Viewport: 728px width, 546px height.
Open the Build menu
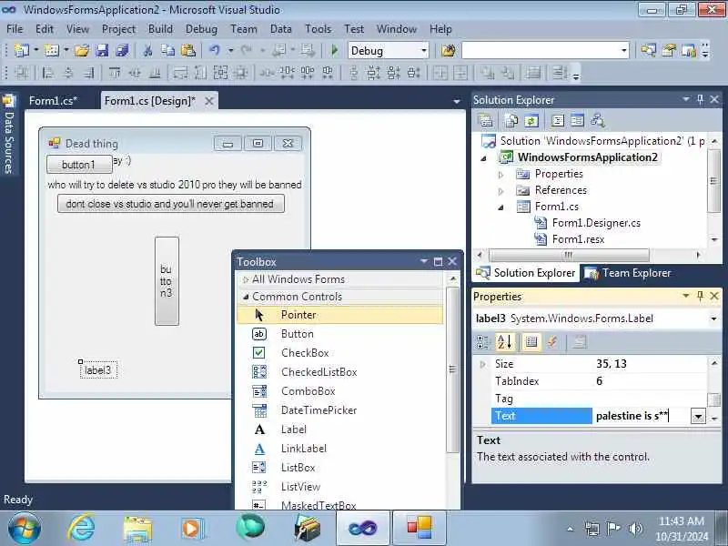click(x=160, y=29)
